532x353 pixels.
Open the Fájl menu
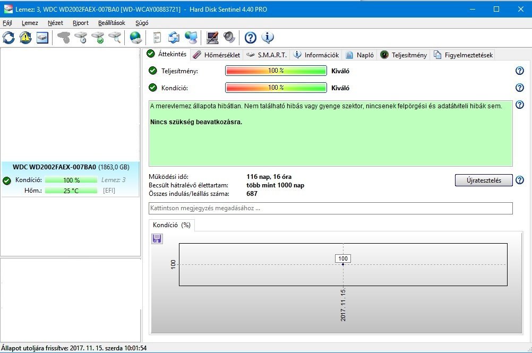(x=7, y=23)
